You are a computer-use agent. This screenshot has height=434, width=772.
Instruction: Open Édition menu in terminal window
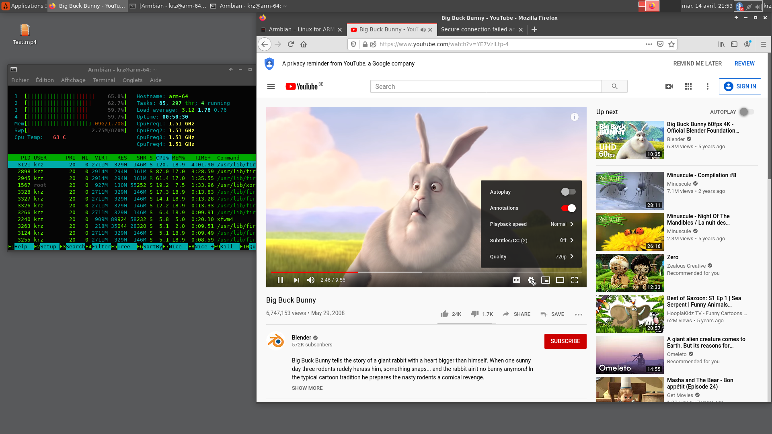point(45,80)
